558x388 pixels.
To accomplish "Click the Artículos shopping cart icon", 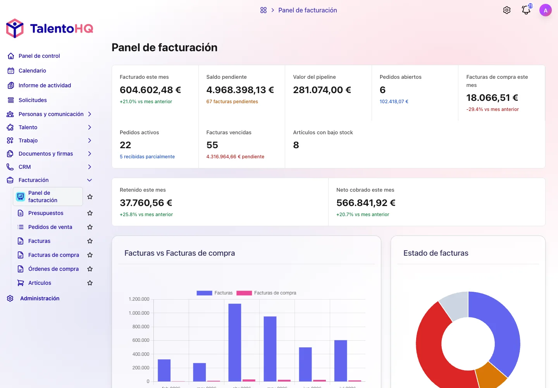I will (x=21, y=283).
